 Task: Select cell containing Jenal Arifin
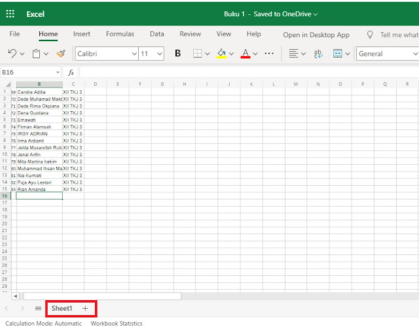click(39, 154)
